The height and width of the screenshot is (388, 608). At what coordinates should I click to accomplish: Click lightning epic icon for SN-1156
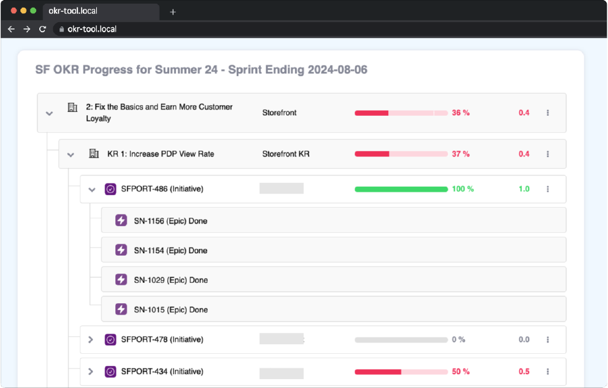[x=121, y=220]
